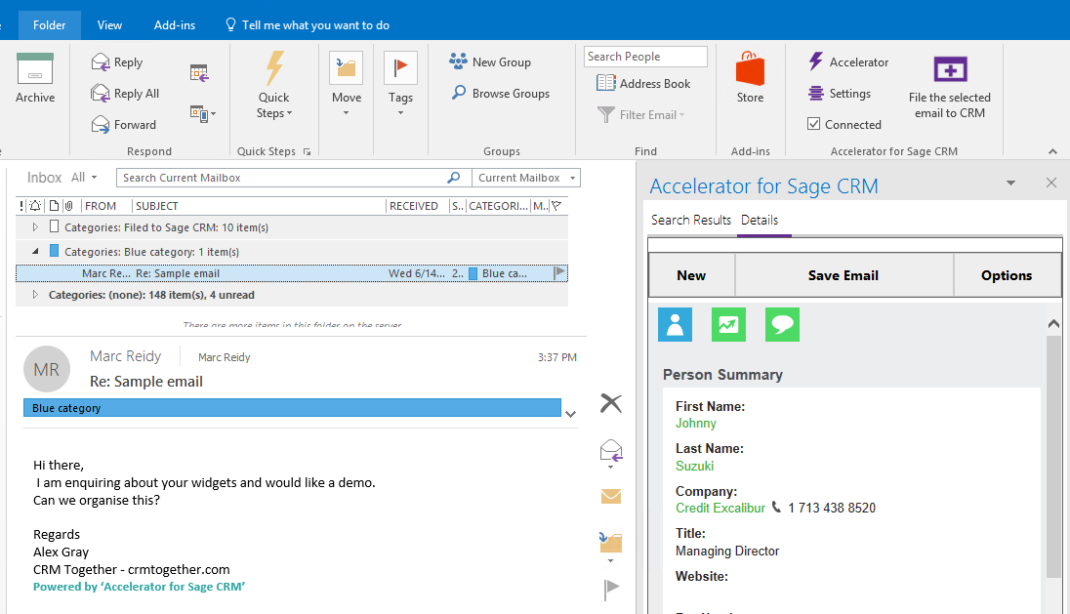Select the Re: Sample email message row
This screenshot has height=614, width=1070.
(x=291, y=273)
